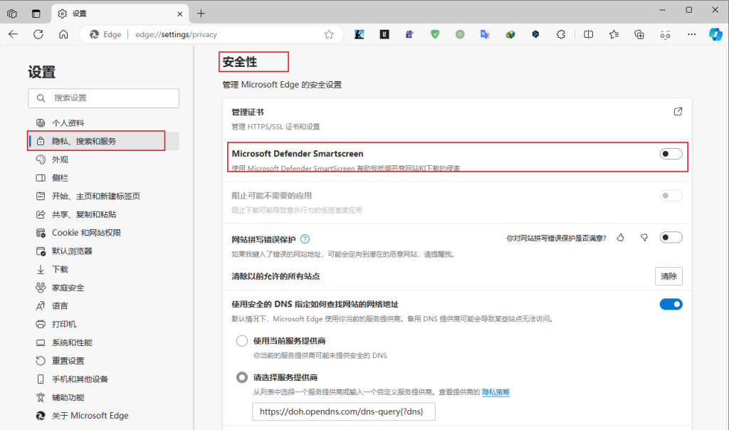The image size is (729, 430).
Task: Click the 清除 button
Action: point(668,276)
